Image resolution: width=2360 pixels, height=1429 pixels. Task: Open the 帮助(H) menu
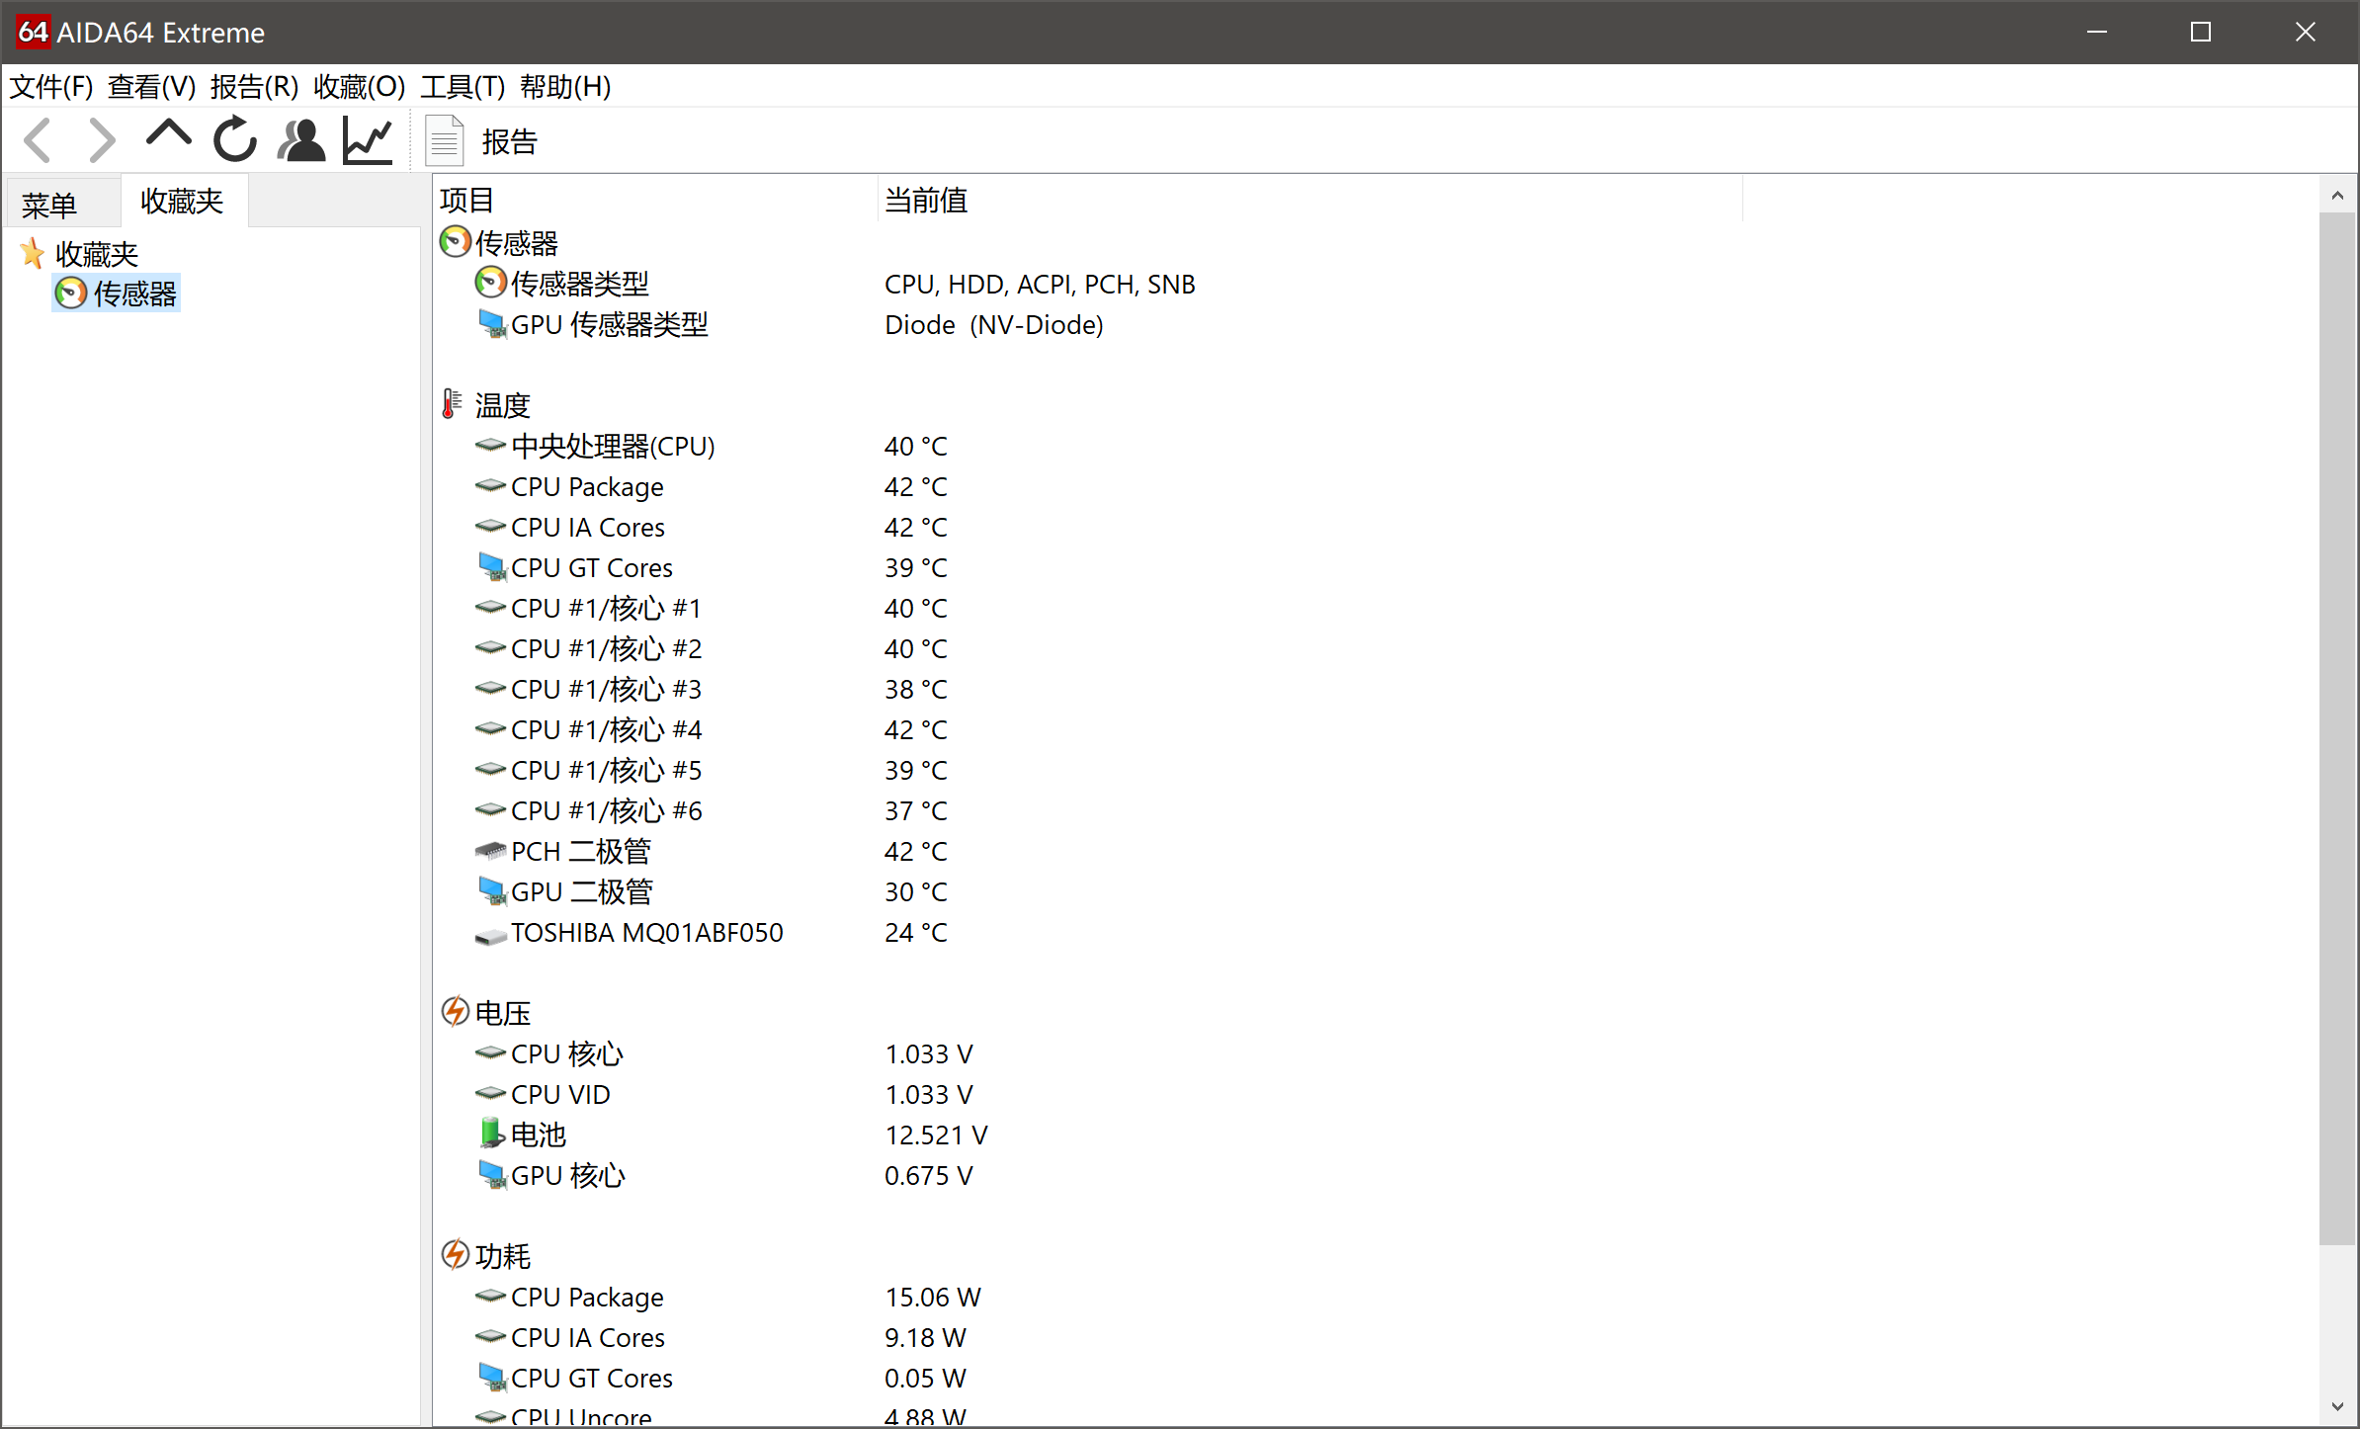point(565,87)
